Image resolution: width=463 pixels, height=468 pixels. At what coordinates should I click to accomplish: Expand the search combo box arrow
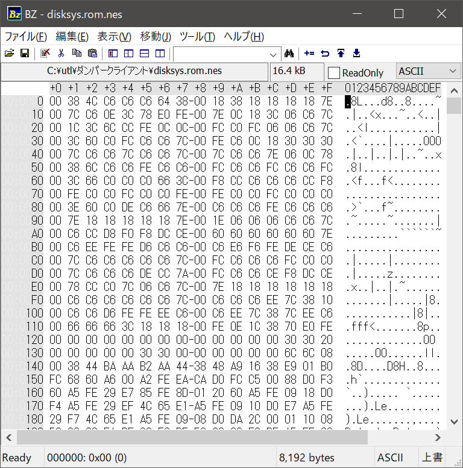pyautogui.click(x=272, y=55)
